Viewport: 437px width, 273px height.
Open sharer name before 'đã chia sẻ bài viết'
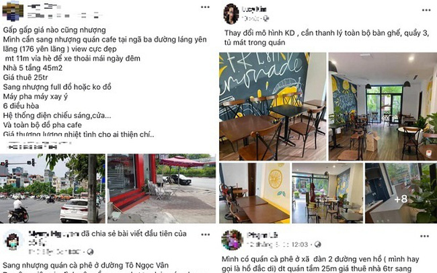pos(54,234)
